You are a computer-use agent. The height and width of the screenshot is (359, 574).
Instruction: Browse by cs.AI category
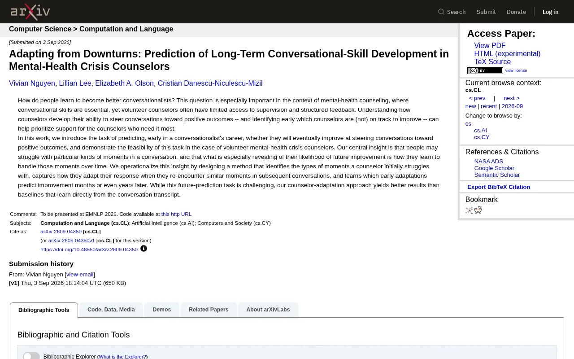(480, 131)
